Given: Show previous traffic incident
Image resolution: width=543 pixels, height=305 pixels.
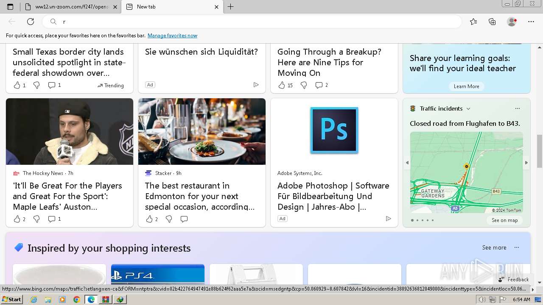Looking at the screenshot, I should pyautogui.click(x=407, y=163).
